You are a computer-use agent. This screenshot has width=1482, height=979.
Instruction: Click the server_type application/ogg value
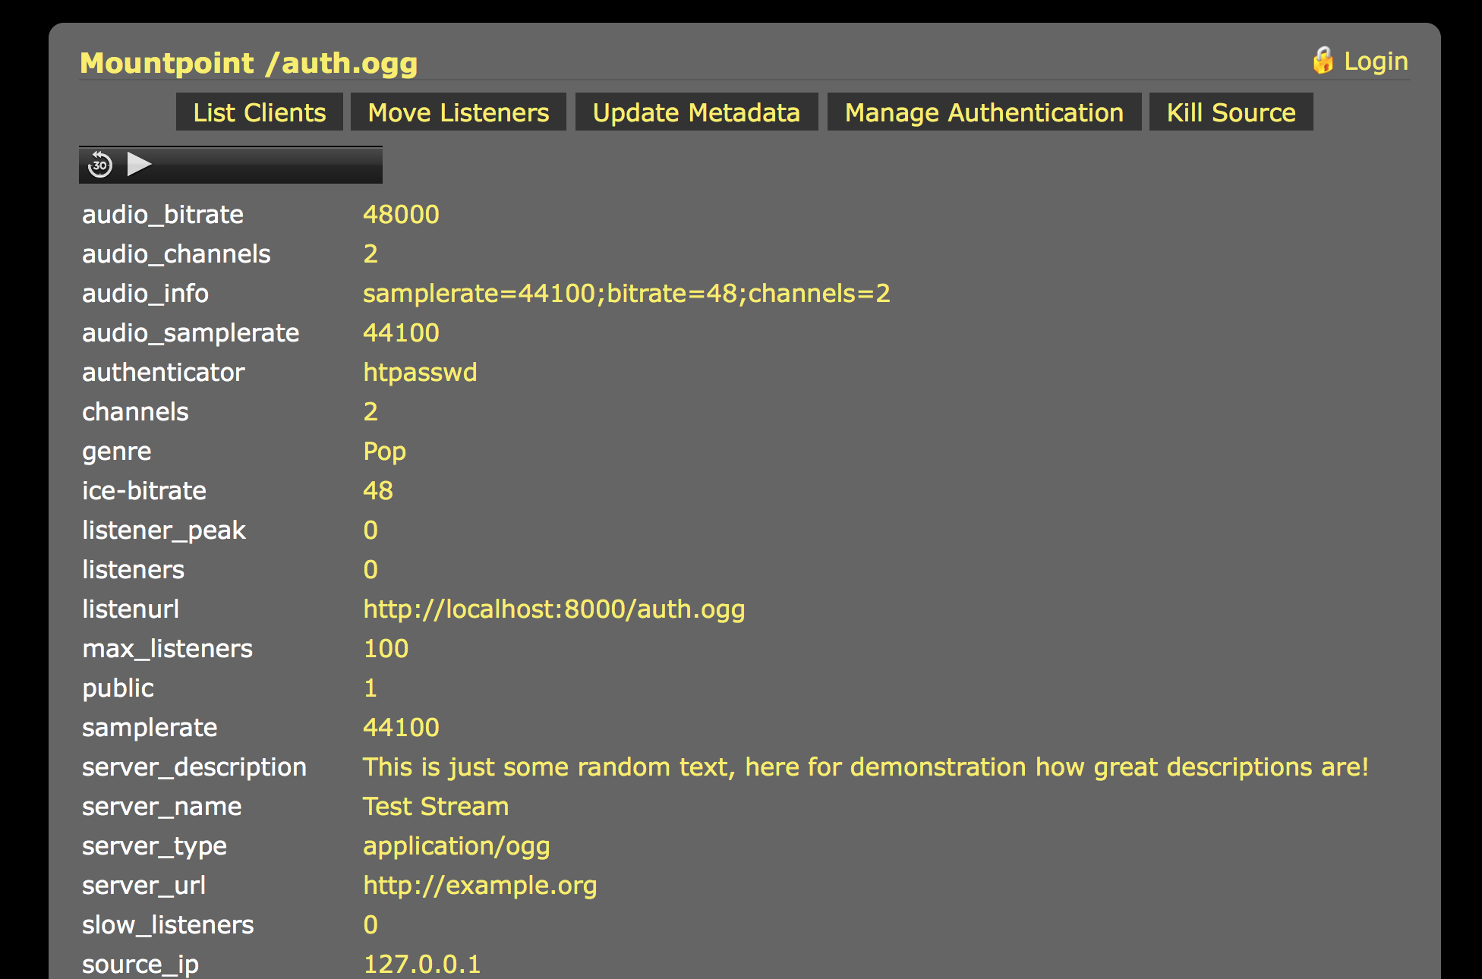click(x=457, y=845)
